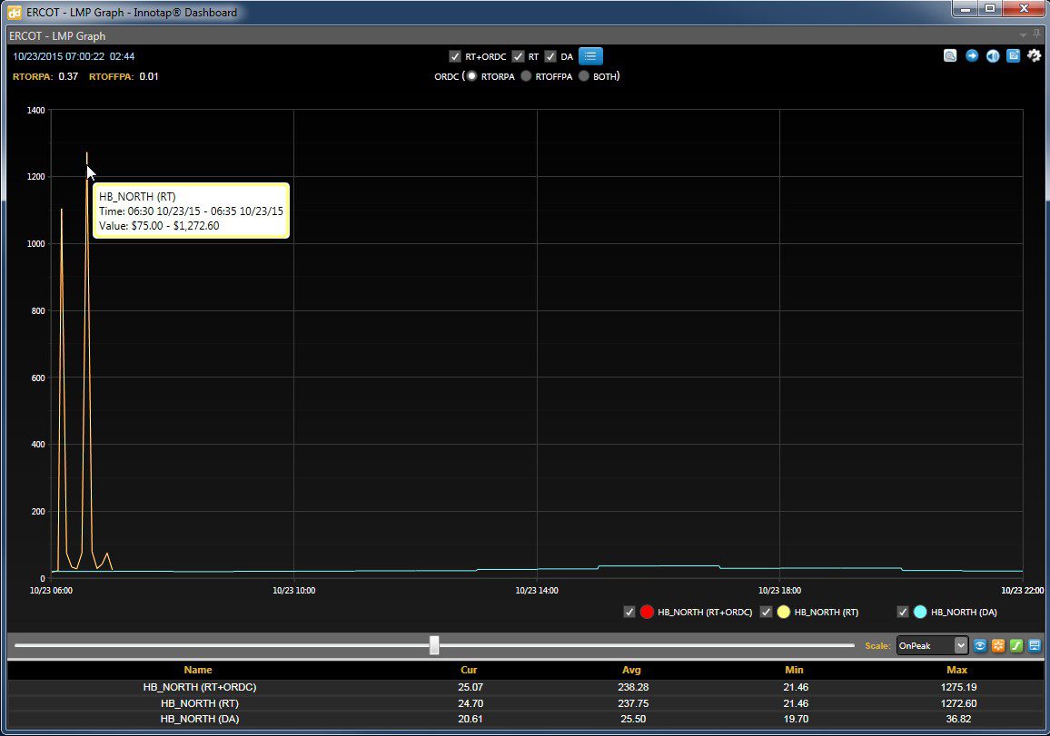Select the HB_NORTH (RT) table row name
This screenshot has height=736, width=1050.
[x=200, y=703]
